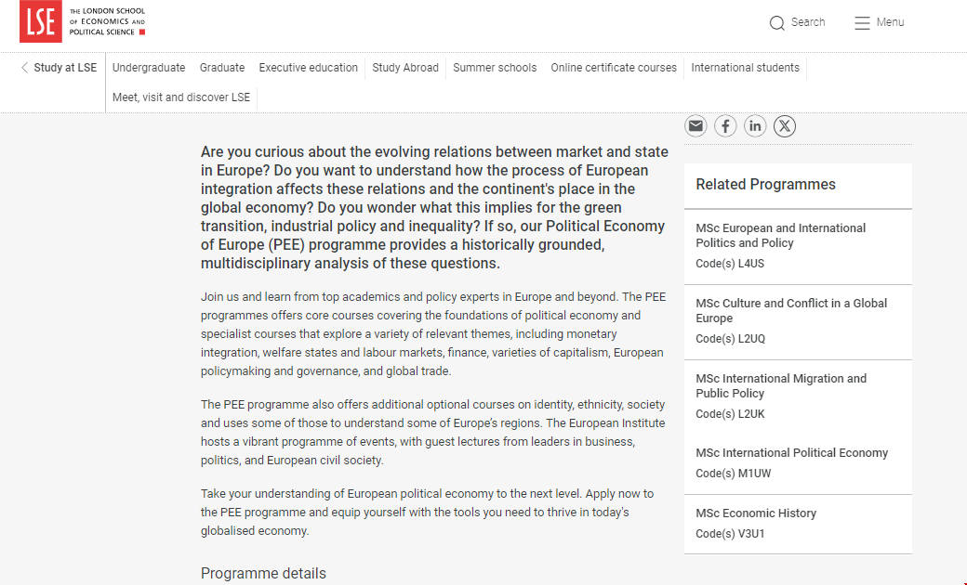Screen dimensions: 967x585
Task: Open MSc European and International Politics and Policy
Action: pos(780,236)
